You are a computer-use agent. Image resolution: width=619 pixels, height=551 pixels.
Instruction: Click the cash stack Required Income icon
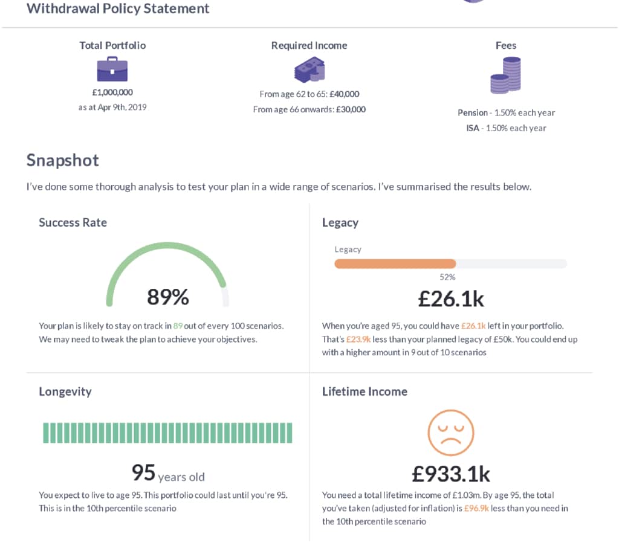pos(309,69)
